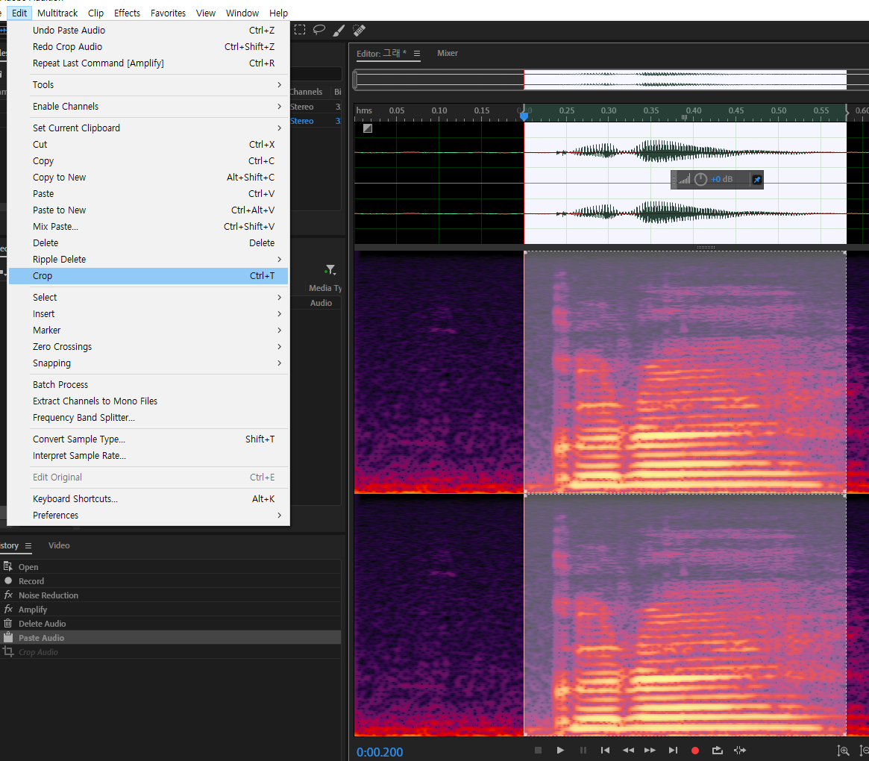The image size is (869, 761).
Task: Click the +0 dB value in the HUD
Action: 721,180
